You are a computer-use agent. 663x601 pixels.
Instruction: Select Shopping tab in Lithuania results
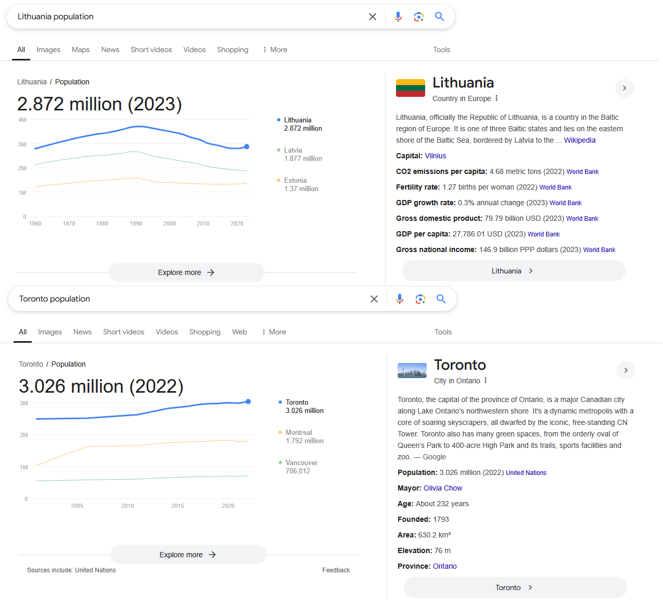point(233,49)
